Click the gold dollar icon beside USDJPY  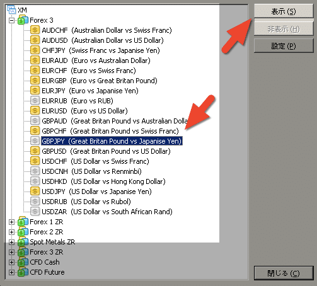pyautogui.click(x=35, y=192)
